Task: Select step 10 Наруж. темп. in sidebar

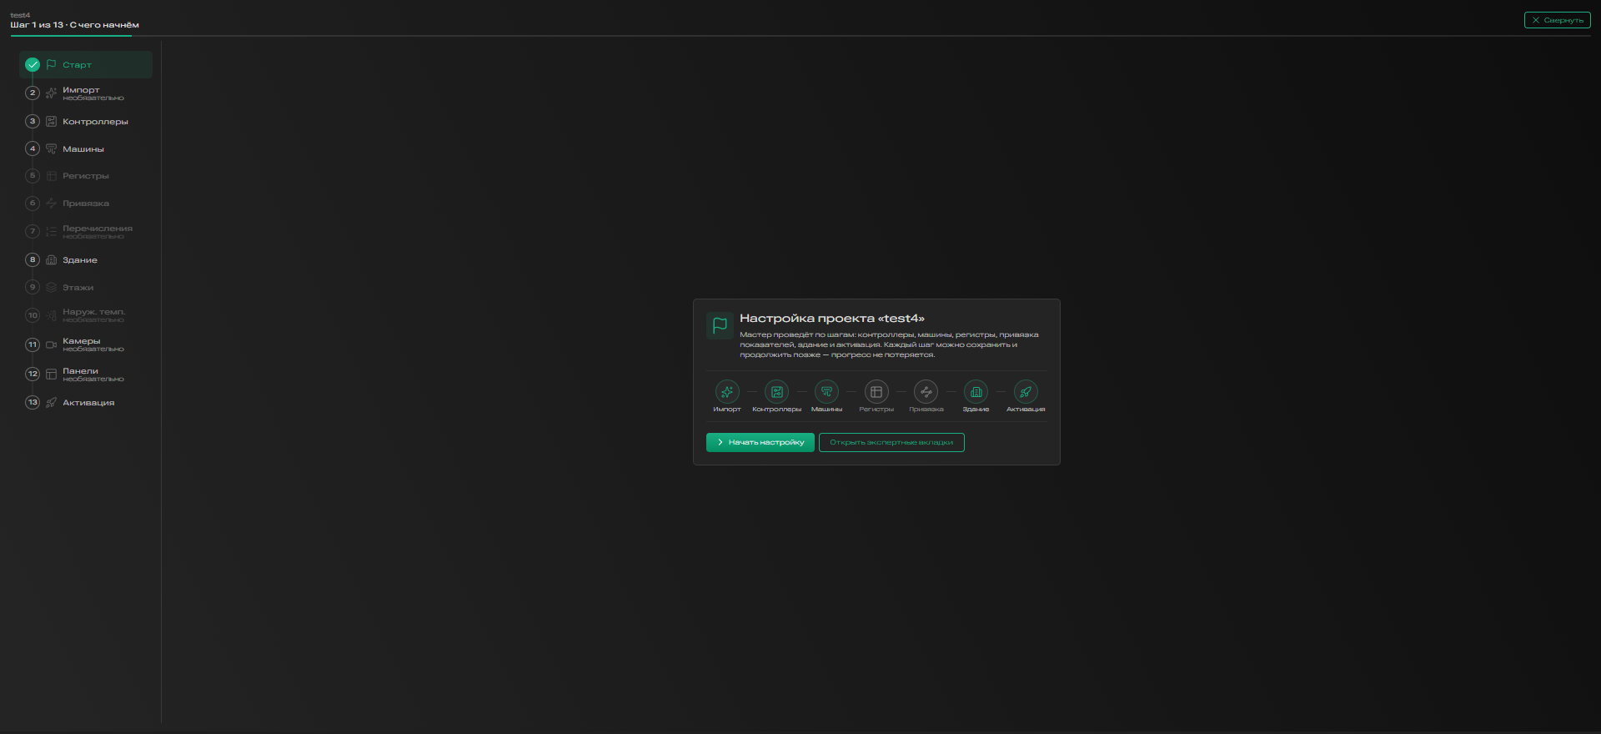Action: click(x=86, y=315)
